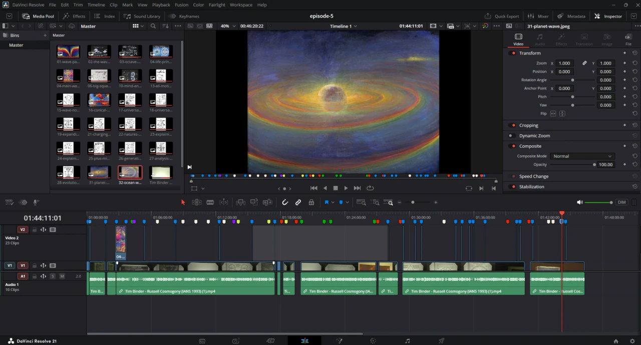641x345 pixels.
Task: Click Overwrite Clip icon in timeline toolbar
Action: (254, 202)
